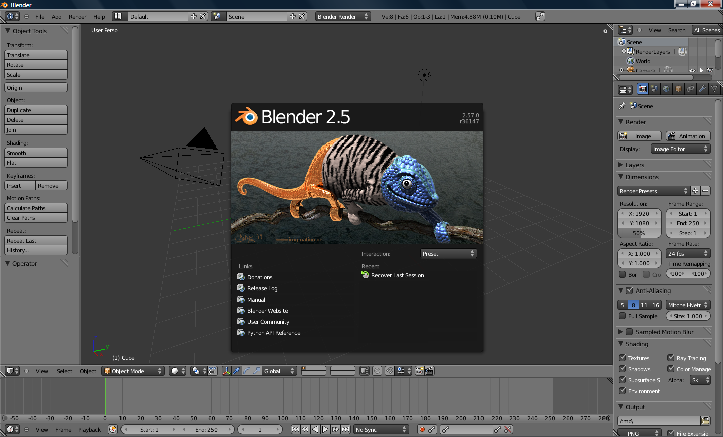
Task: Open Object Mode dropdown
Action: pos(133,371)
